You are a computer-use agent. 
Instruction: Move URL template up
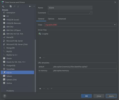pos(48,89)
